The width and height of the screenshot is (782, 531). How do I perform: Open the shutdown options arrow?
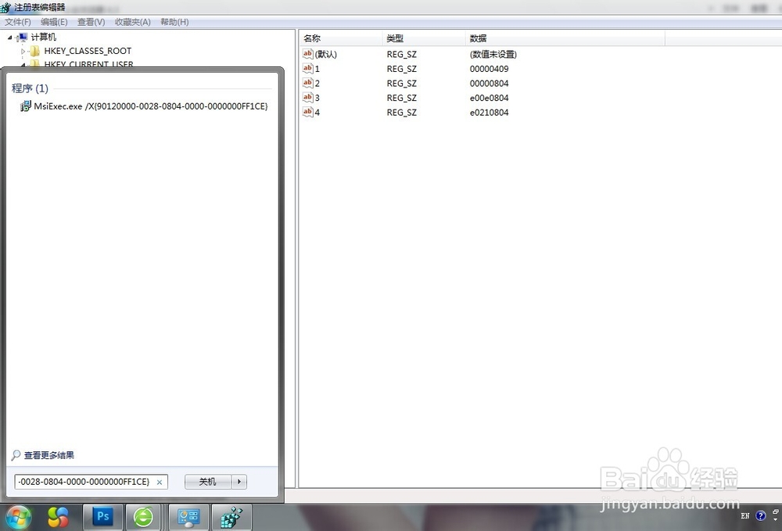point(239,482)
